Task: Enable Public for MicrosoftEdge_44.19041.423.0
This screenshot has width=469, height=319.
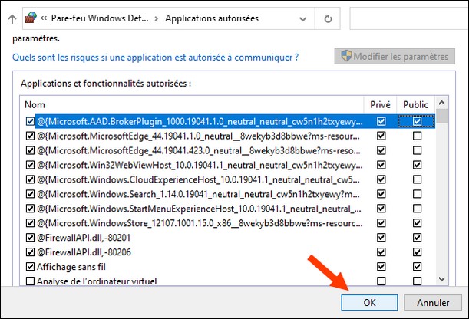Action: point(417,150)
